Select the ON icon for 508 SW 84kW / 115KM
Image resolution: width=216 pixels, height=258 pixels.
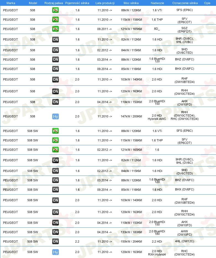click(56, 171)
